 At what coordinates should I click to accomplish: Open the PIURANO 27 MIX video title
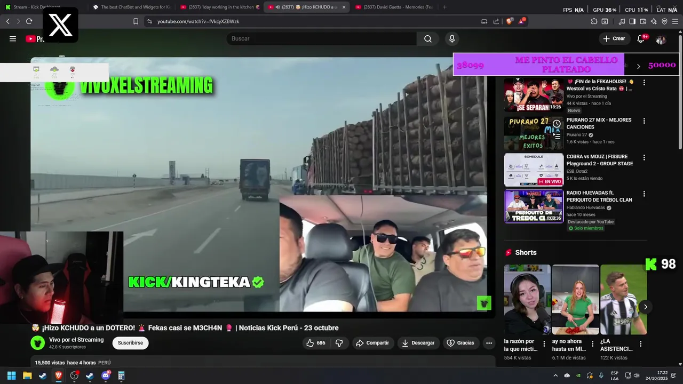click(599, 124)
